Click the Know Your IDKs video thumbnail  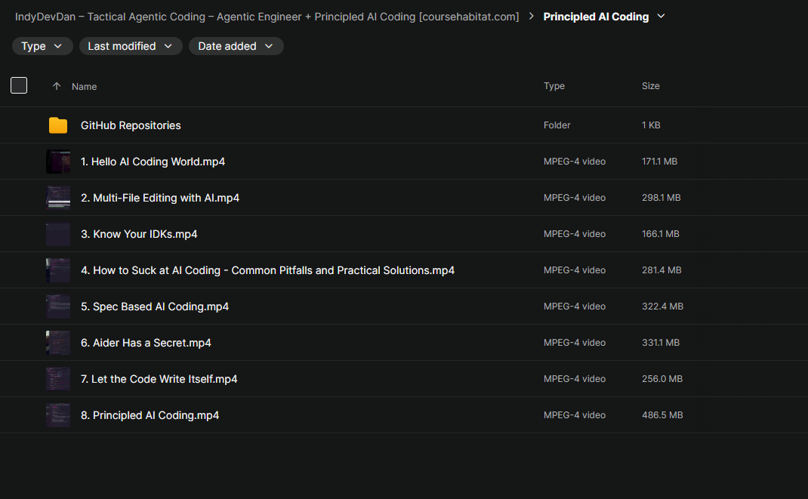pyautogui.click(x=57, y=234)
